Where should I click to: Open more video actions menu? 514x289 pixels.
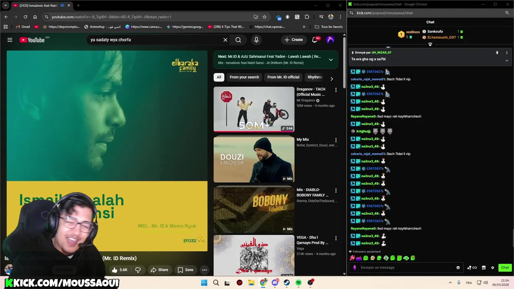tap(204, 270)
